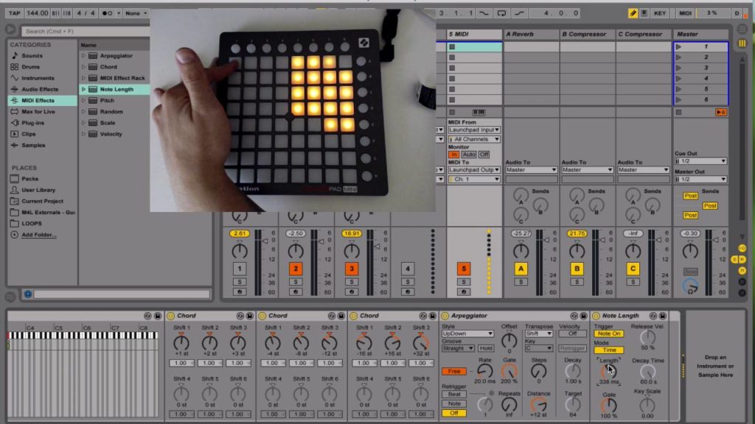This screenshot has width=755, height=424.
Task: Solo return track A
Action: [x=521, y=282]
